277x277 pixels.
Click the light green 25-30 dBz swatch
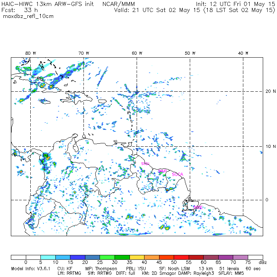[x=107, y=257]
